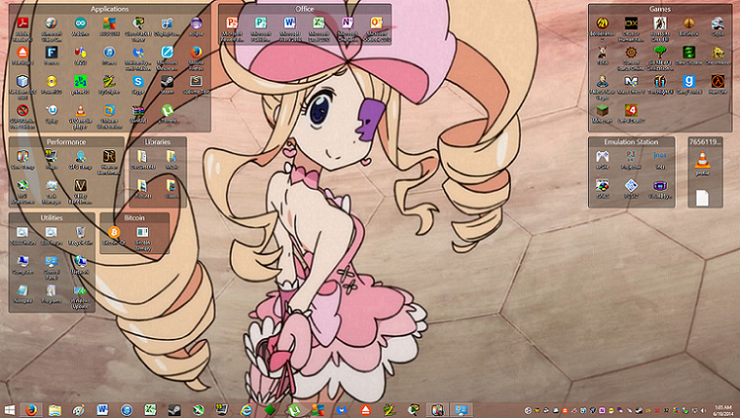Open Microsoft Excel in Office fence

[x=319, y=22]
